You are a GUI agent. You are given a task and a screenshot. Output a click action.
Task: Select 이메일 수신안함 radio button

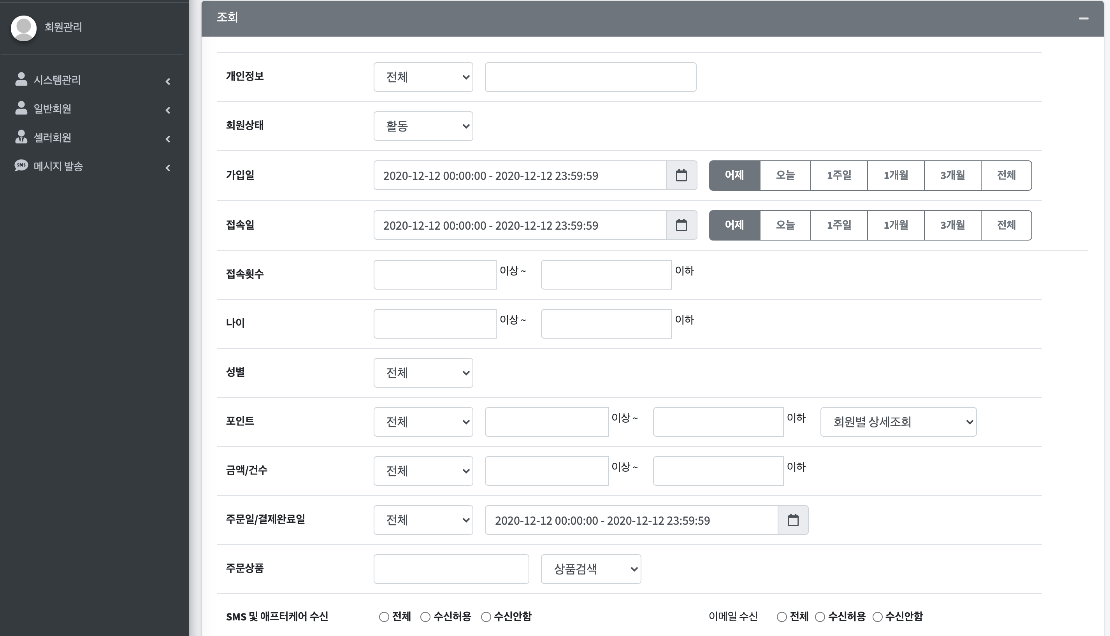coord(877,617)
